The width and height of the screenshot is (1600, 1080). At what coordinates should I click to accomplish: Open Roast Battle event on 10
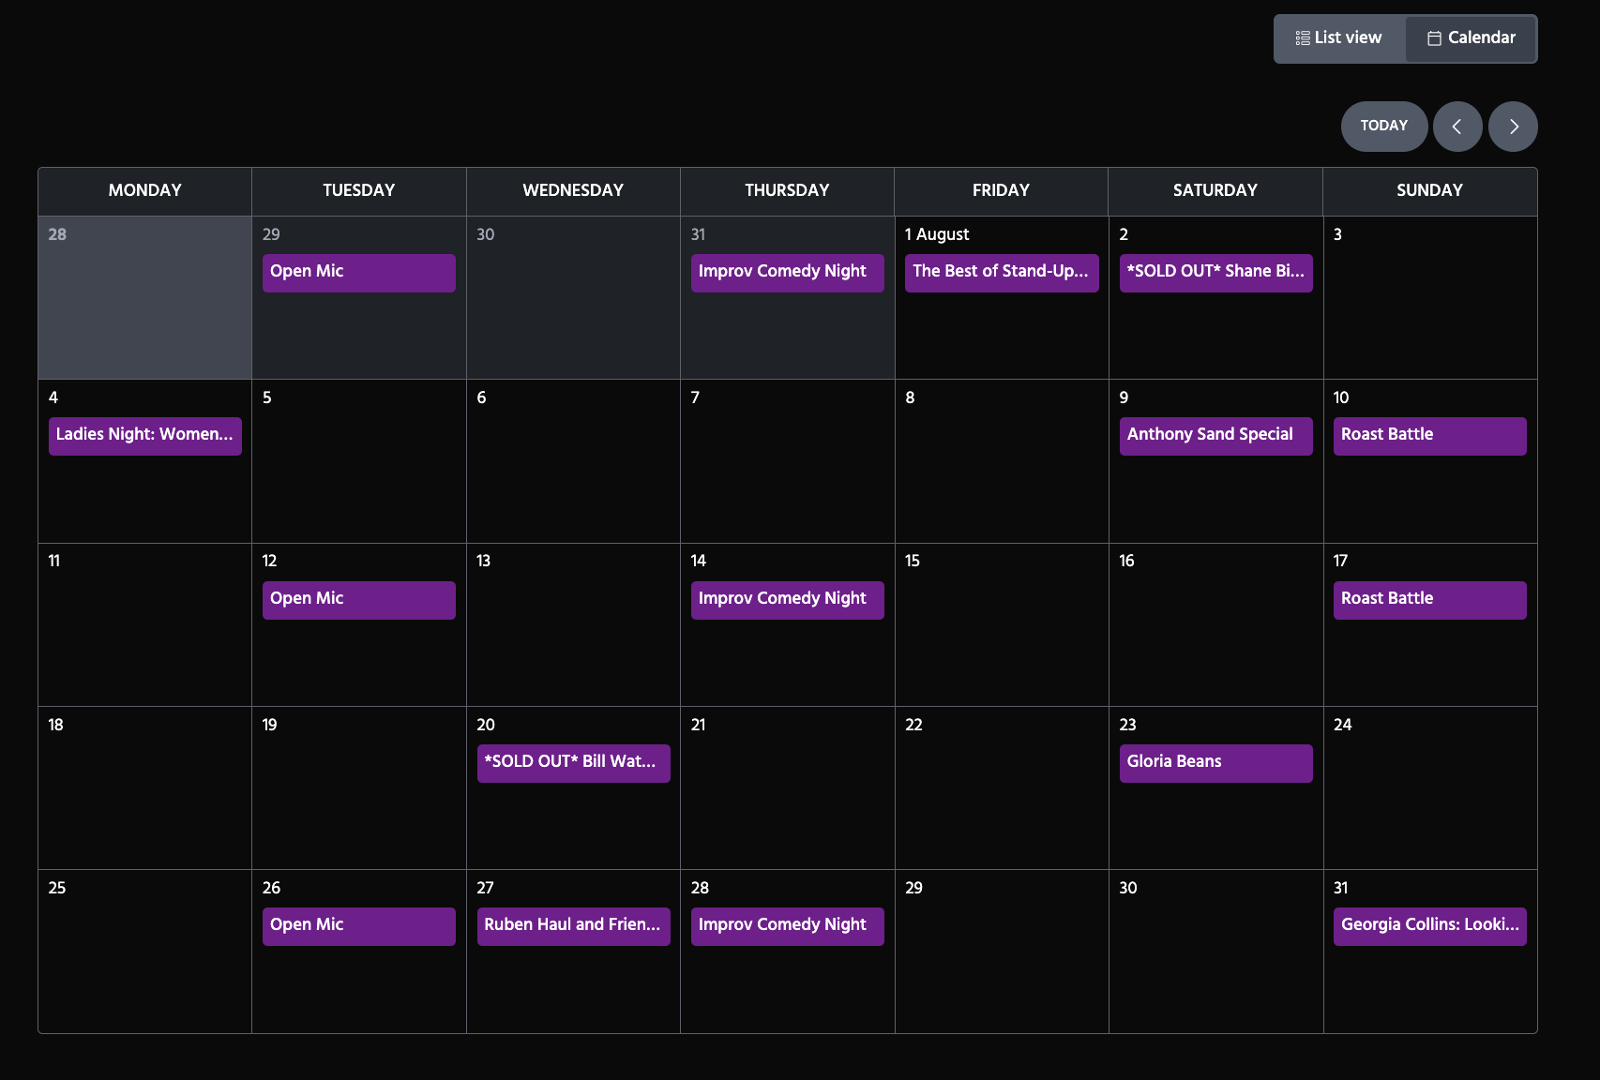click(1430, 436)
